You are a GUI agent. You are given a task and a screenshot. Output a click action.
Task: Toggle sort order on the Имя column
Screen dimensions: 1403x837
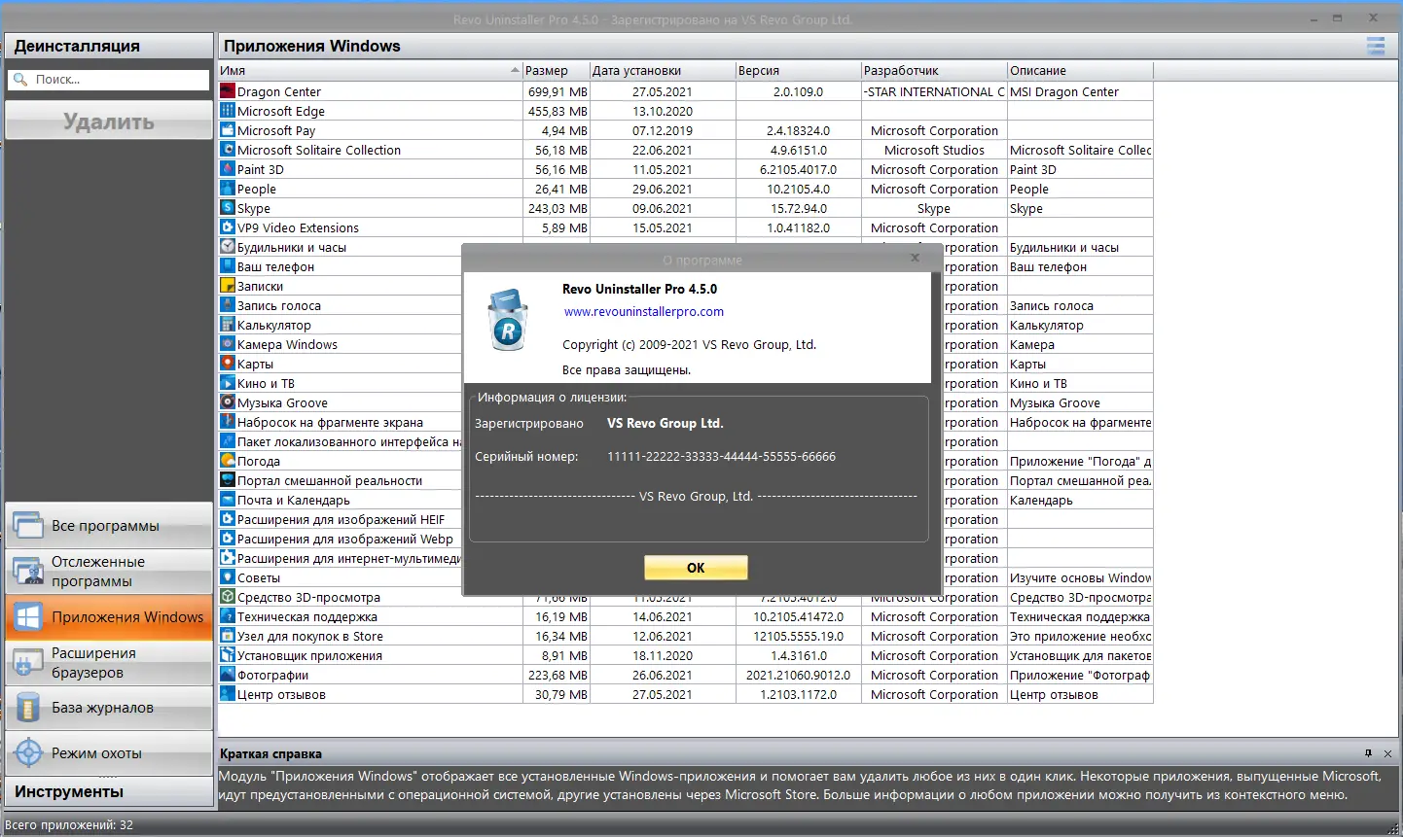coord(370,70)
